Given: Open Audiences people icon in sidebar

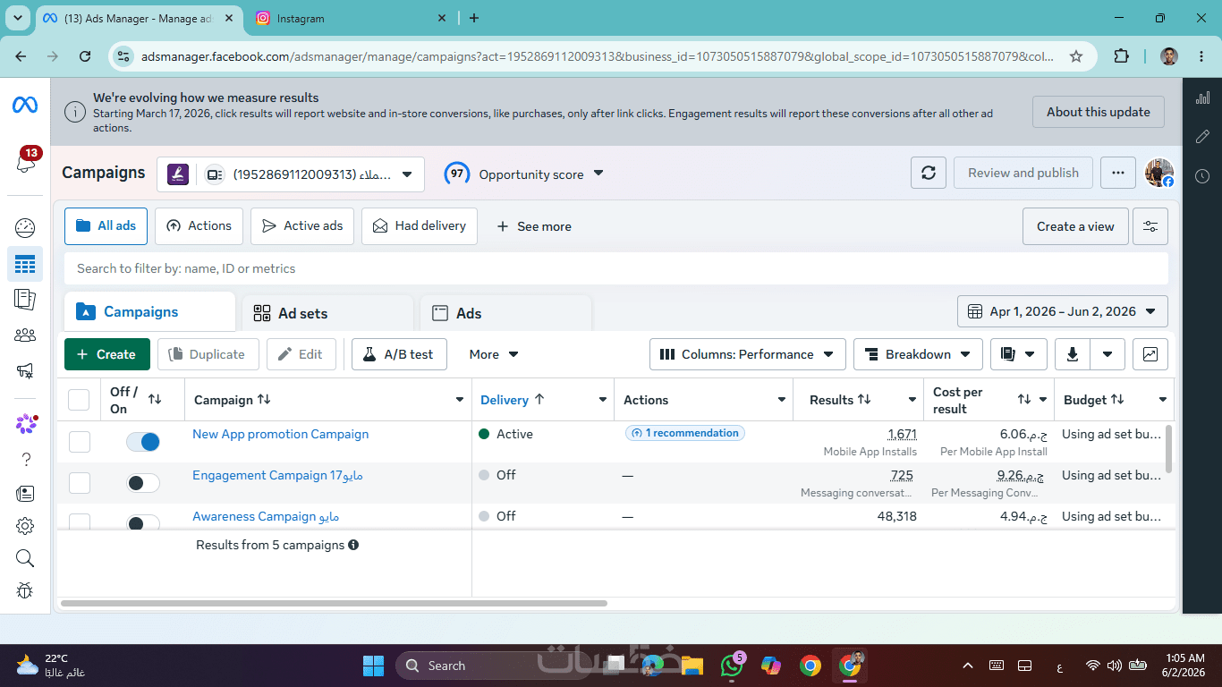Looking at the screenshot, I should [25, 335].
